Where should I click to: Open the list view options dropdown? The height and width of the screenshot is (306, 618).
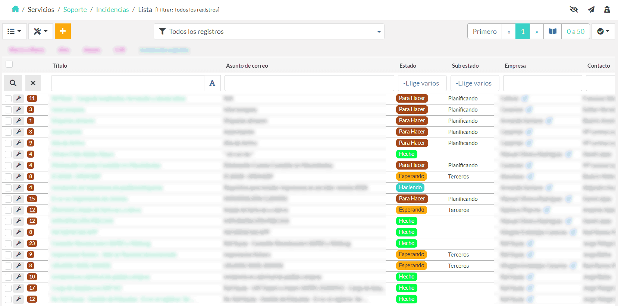click(15, 32)
